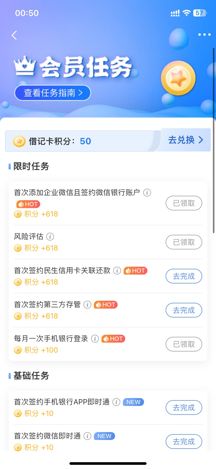Open info icon for 每月一次手机银行登录
This screenshot has width=216, height=469.
95,339
